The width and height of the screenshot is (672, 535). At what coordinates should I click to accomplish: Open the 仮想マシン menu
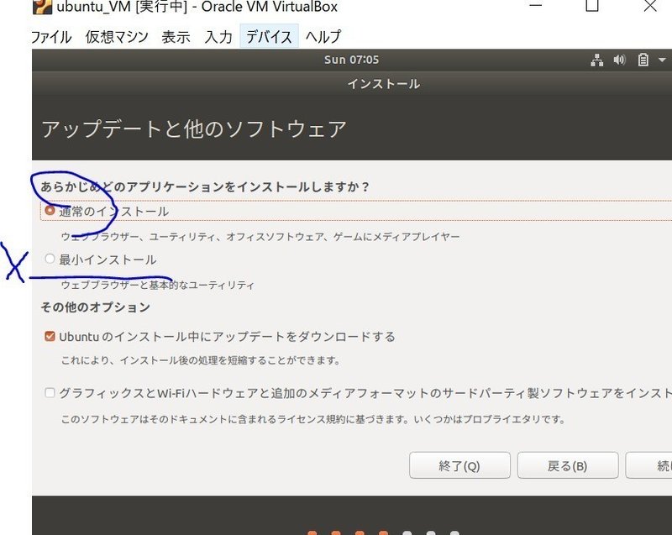(117, 37)
